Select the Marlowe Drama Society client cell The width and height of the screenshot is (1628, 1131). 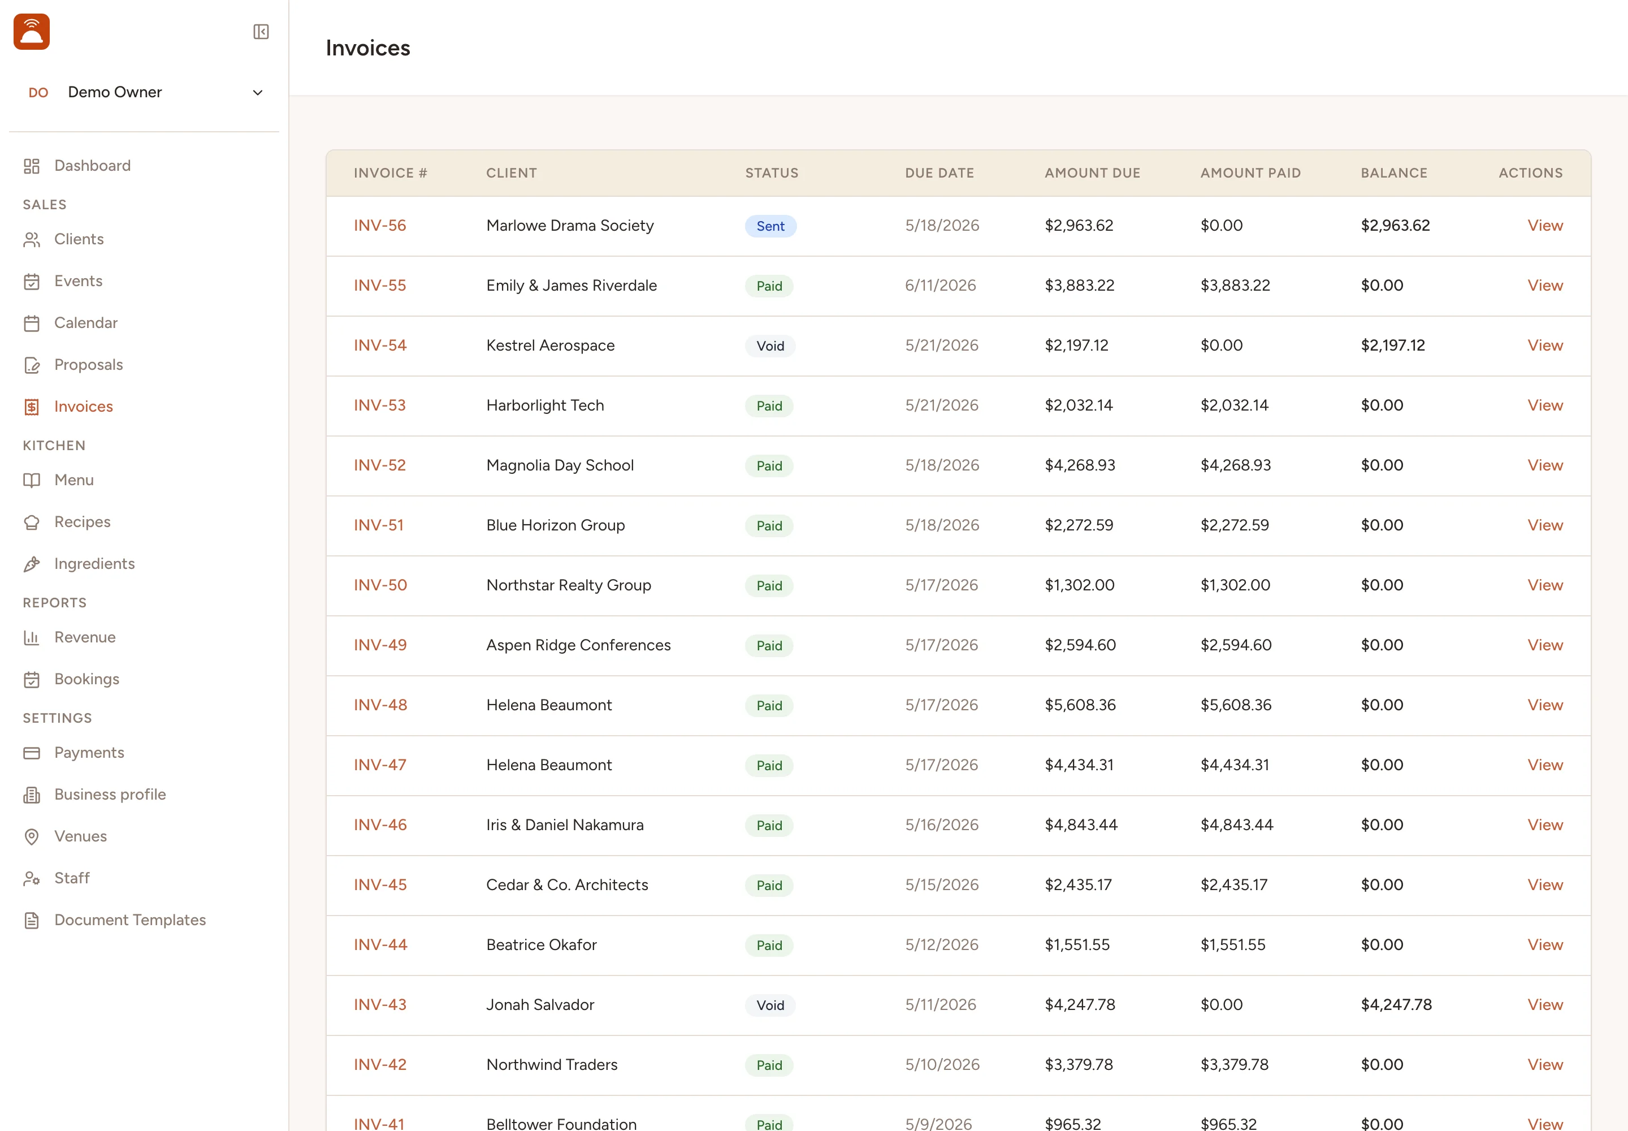(x=570, y=225)
